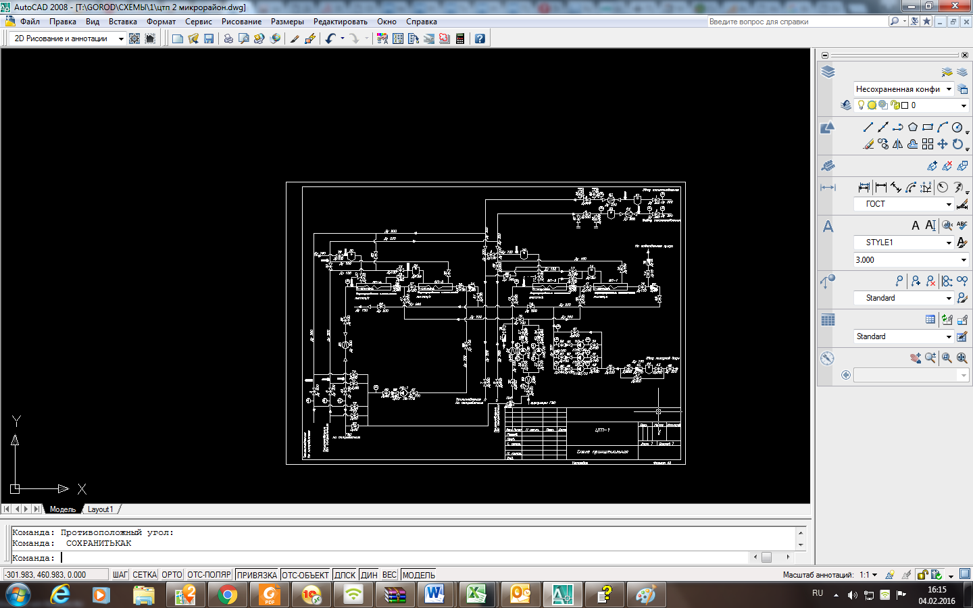Click the Windows Start button
Screen dimensions: 973x608
coord(18,595)
